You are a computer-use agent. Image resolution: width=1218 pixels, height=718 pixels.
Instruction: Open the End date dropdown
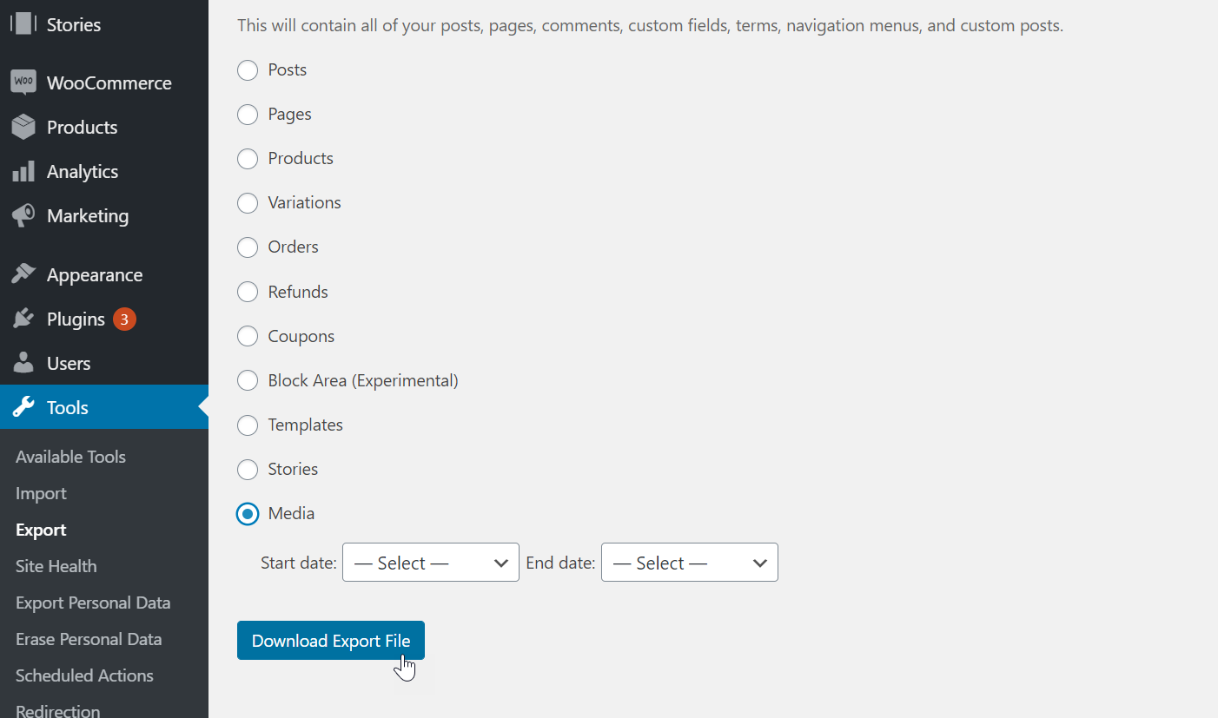pos(689,562)
